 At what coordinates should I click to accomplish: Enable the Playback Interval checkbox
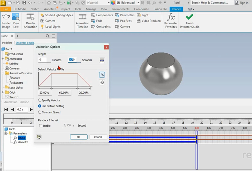[40, 126]
